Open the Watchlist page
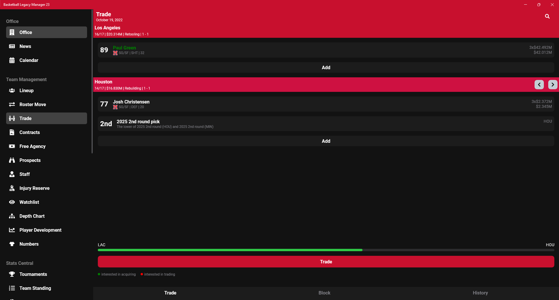This screenshot has height=300, width=559. (x=47, y=202)
